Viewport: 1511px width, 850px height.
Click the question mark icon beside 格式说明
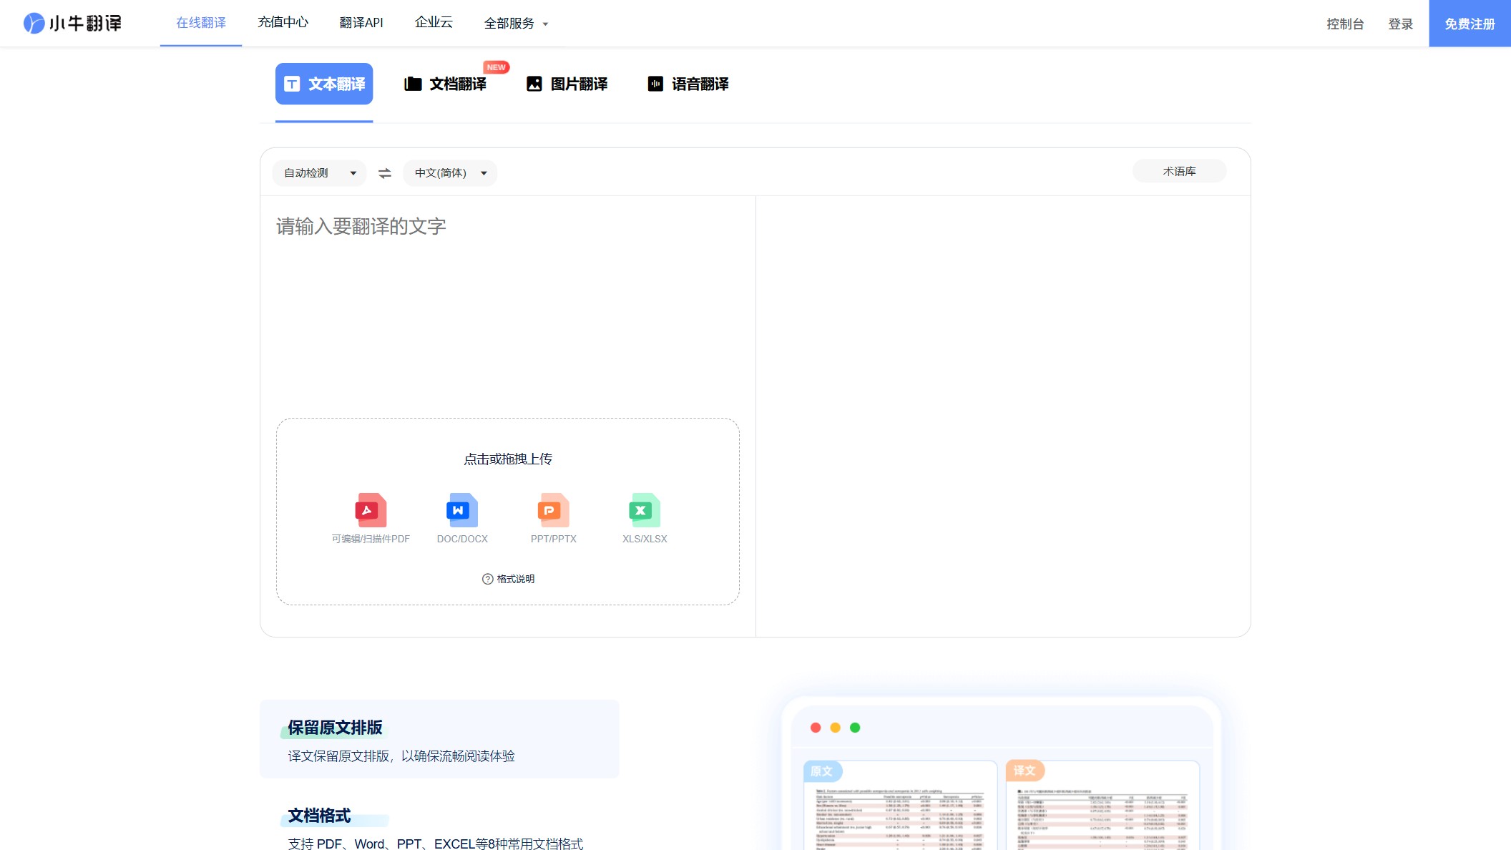tap(486, 579)
